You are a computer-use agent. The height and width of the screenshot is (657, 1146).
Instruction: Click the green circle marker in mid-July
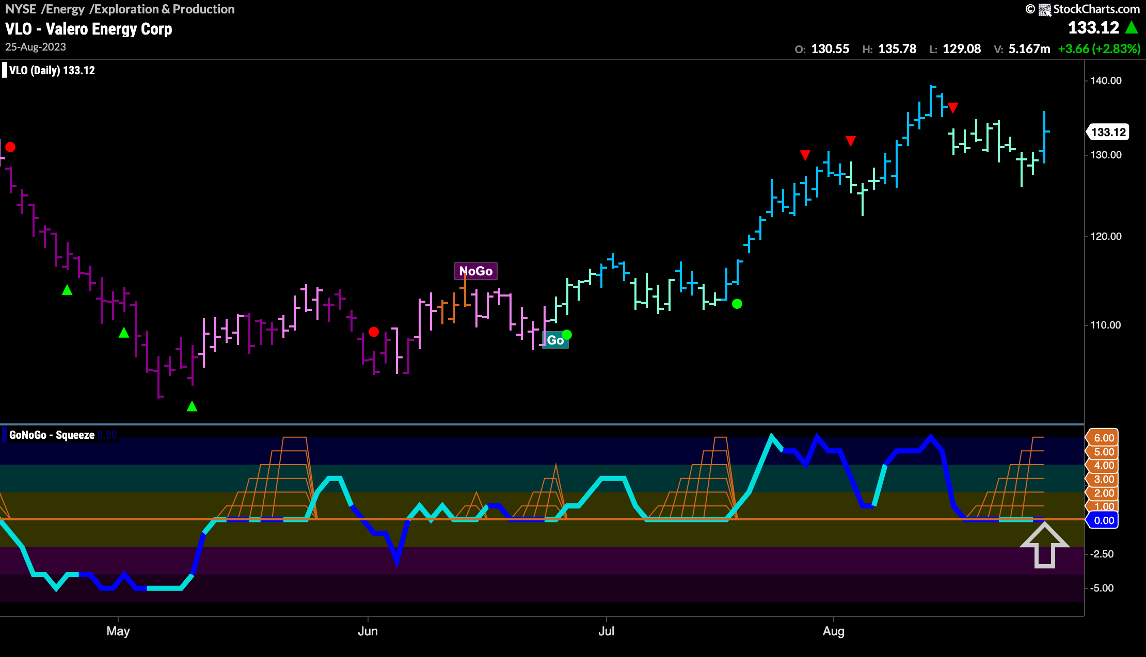pyautogui.click(x=737, y=304)
